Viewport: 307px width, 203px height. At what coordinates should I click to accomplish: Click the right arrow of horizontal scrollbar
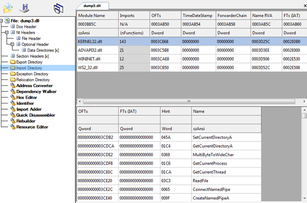coord(304,101)
